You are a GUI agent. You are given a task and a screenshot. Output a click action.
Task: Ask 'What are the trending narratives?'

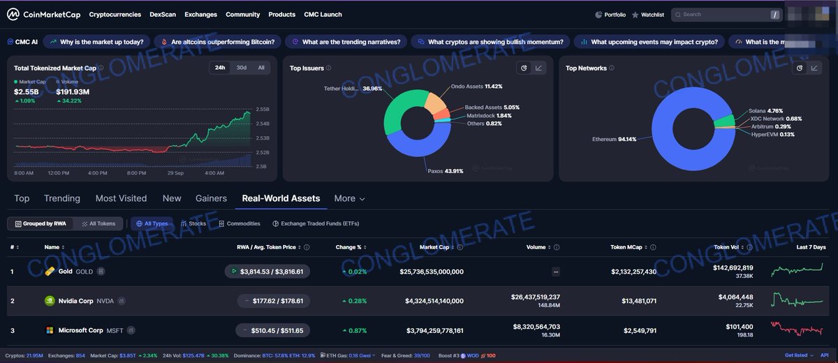346,42
